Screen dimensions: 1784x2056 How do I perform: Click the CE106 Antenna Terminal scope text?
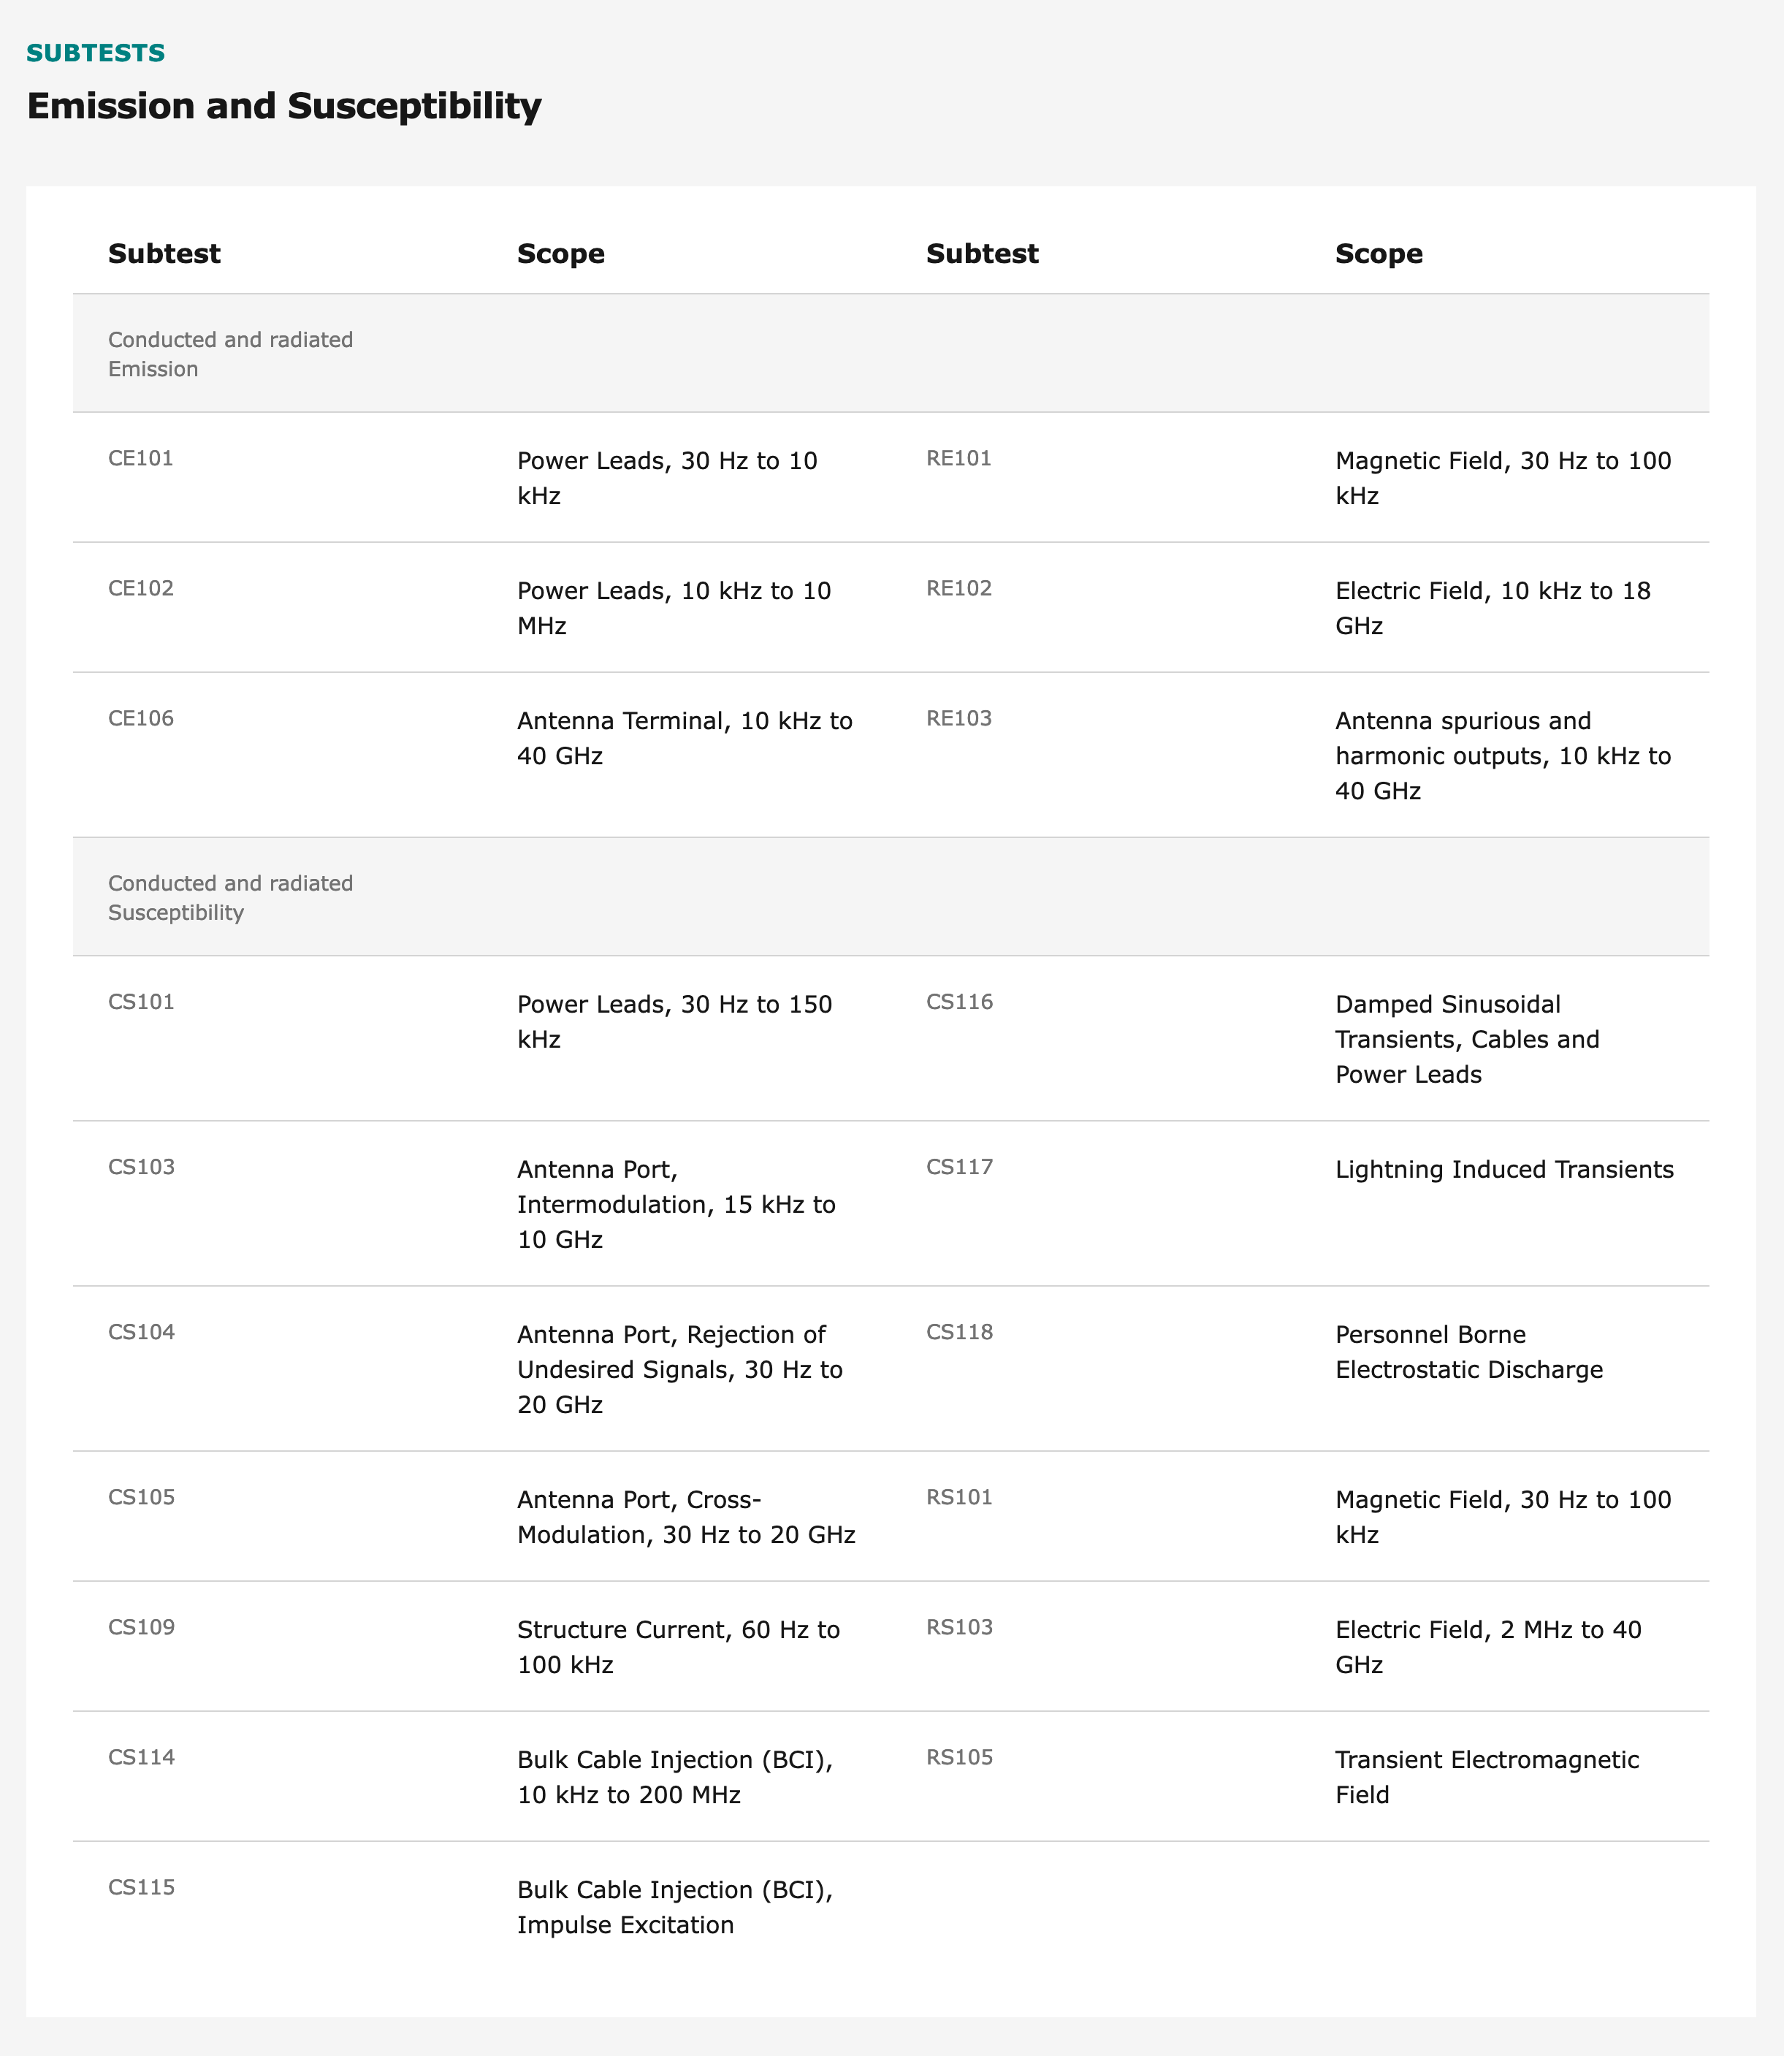click(x=684, y=738)
